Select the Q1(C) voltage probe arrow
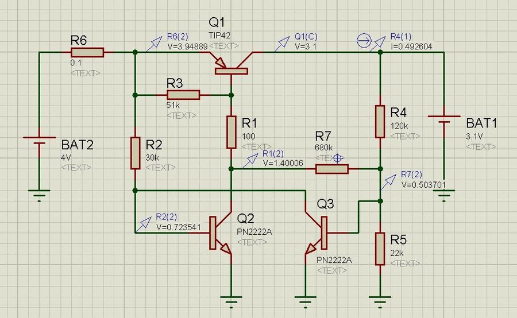The width and height of the screenshot is (517, 318). (x=284, y=43)
